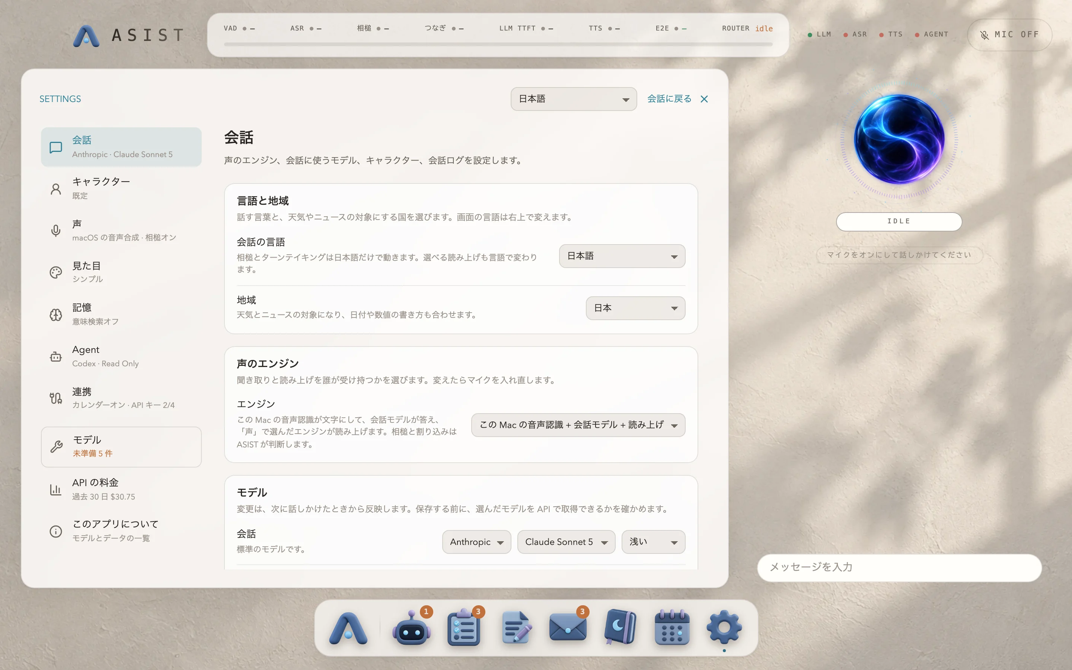Open the 浅い reasoning depth dropdown
1072x670 pixels.
click(x=653, y=542)
